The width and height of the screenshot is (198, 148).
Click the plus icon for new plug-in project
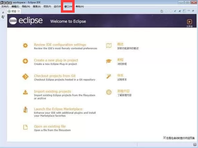point(25,61)
